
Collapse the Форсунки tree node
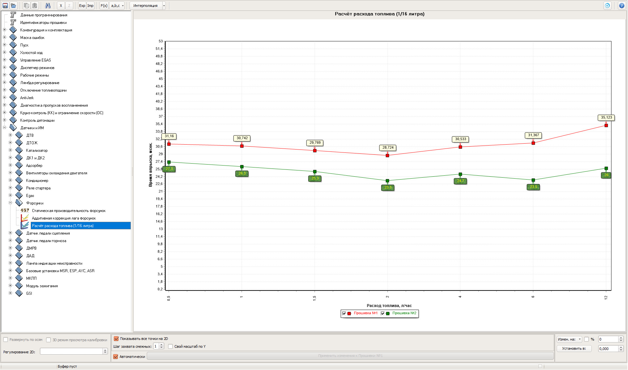(x=10, y=203)
